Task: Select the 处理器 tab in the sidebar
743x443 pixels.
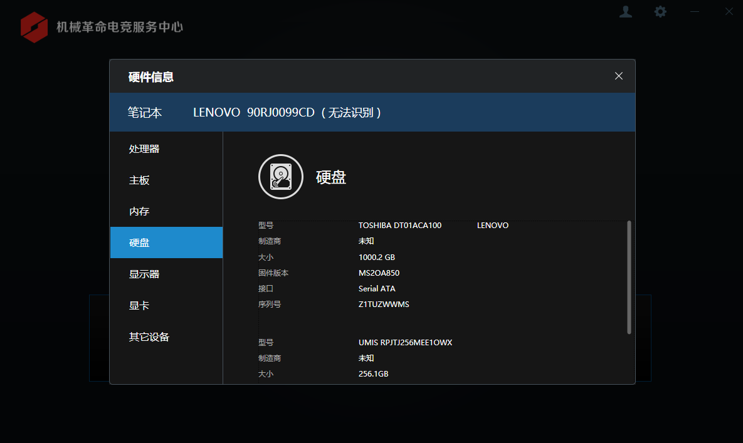Action: coord(166,149)
